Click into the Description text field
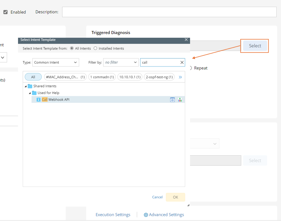 tap(169, 12)
